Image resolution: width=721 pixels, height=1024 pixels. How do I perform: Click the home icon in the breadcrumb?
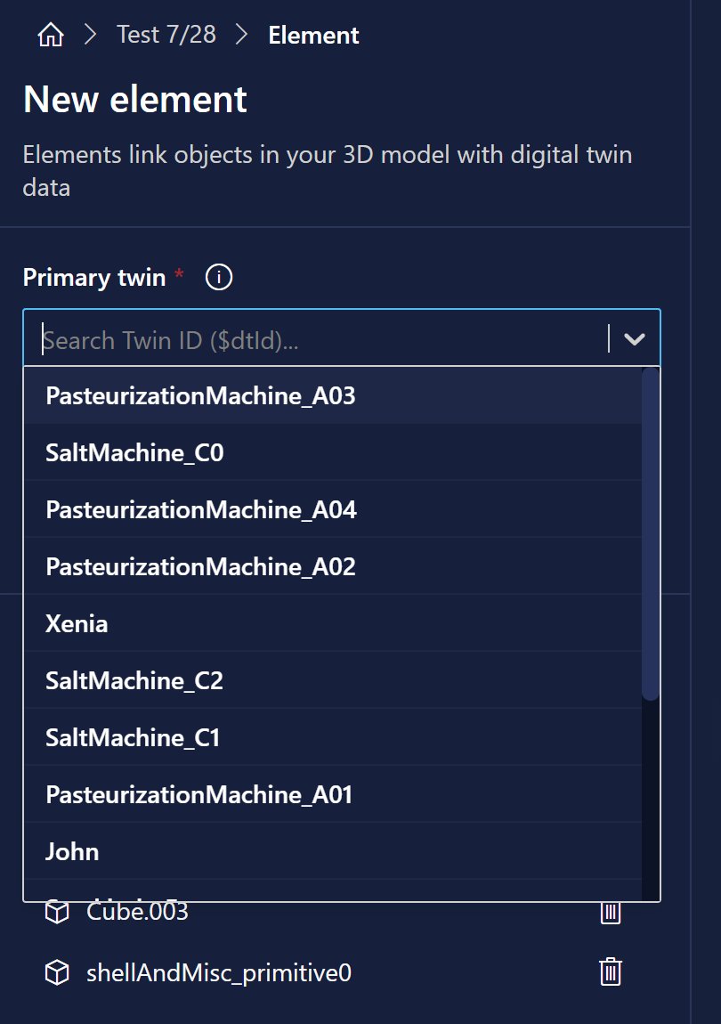(50, 34)
